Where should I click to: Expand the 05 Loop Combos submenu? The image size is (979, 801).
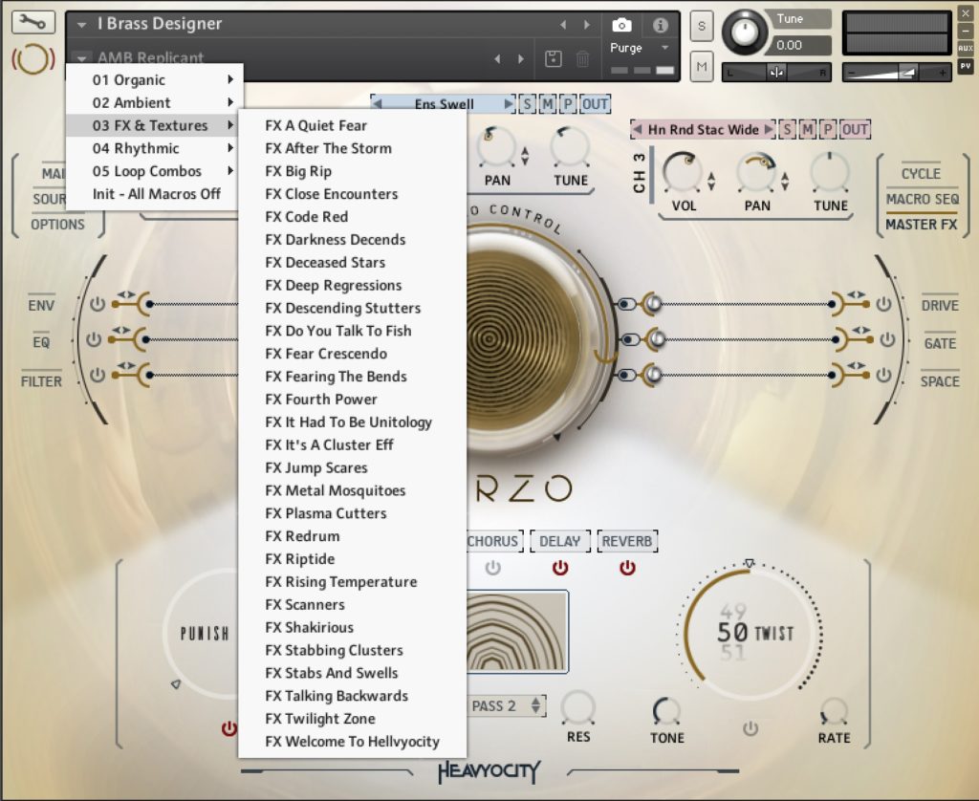(154, 171)
